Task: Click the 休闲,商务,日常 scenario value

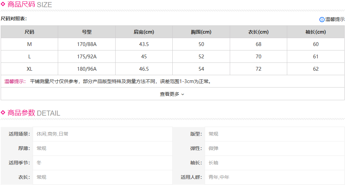Action: tap(52, 134)
